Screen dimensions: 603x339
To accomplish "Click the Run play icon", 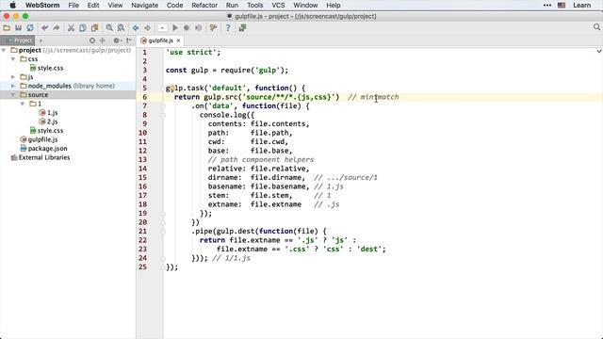I will point(175,27).
